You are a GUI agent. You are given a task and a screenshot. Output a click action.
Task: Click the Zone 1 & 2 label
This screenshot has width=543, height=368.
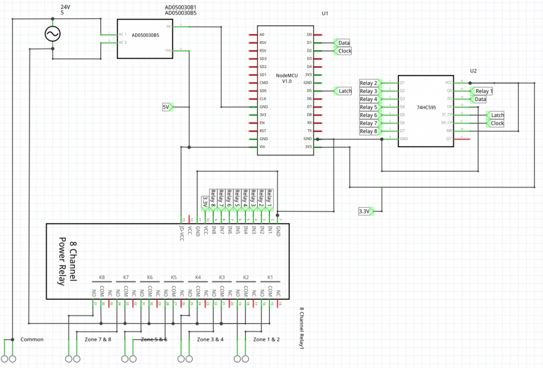click(266, 339)
